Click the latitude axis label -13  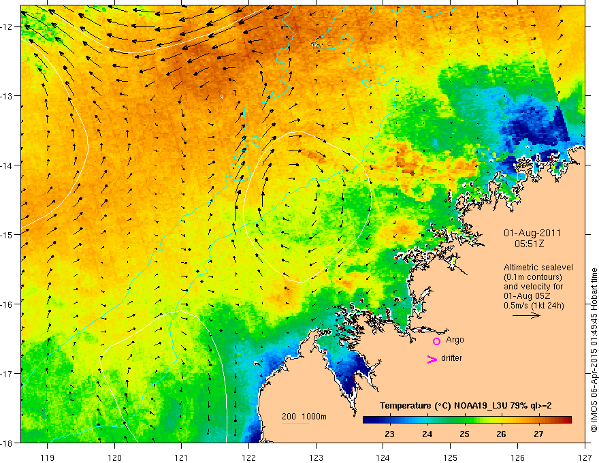coord(7,96)
